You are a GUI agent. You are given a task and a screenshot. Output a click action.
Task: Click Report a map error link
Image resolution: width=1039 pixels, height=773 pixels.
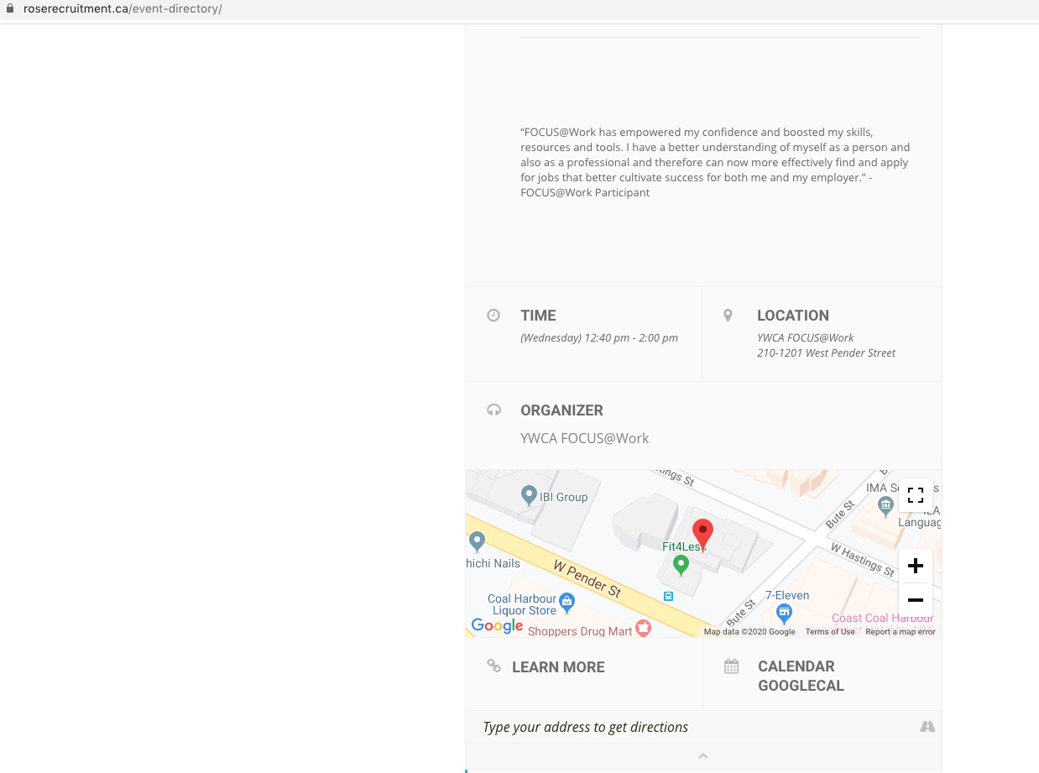coord(900,632)
